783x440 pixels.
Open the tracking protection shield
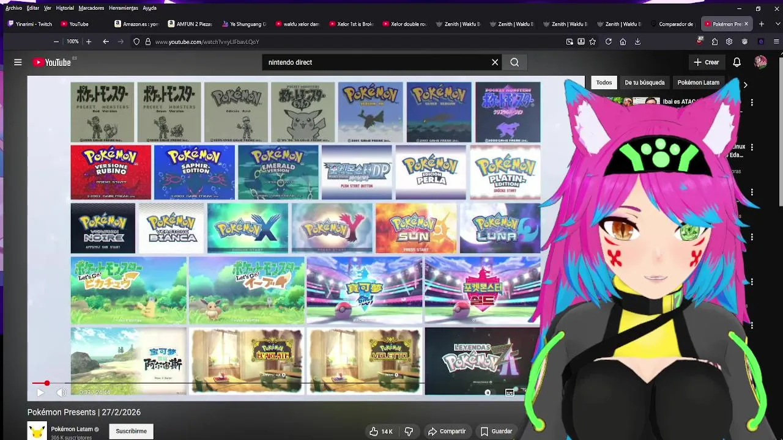(x=136, y=42)
